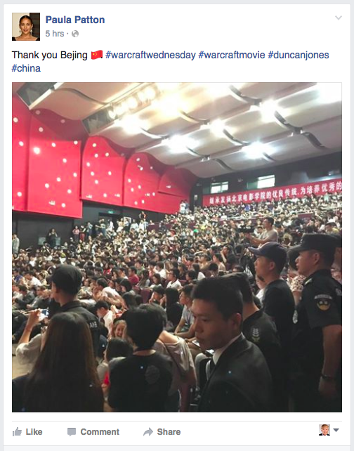The image size is (354, 451).
Task: Open the #china hashtag
Action: click(x=26, y=68)
